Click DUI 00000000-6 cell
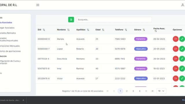This screenshot has height=104, width=185. coord(44,39)
